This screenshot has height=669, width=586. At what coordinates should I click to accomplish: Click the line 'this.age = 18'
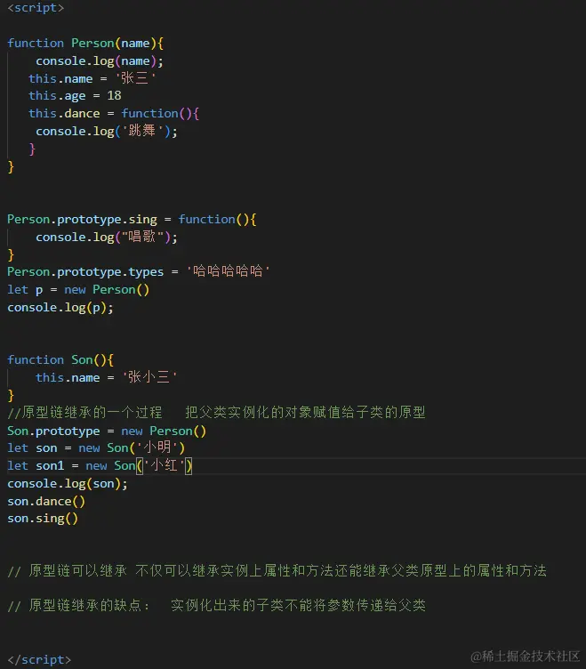coord(75,95)
